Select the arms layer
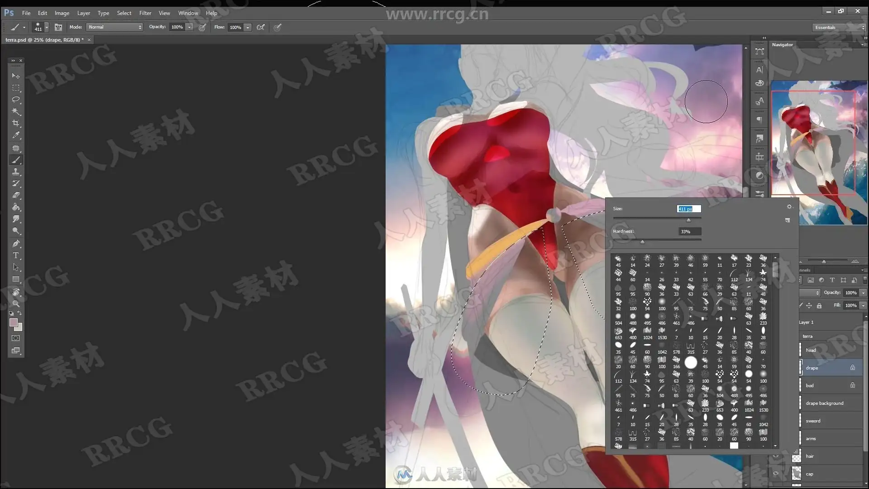 click(811, 438)
